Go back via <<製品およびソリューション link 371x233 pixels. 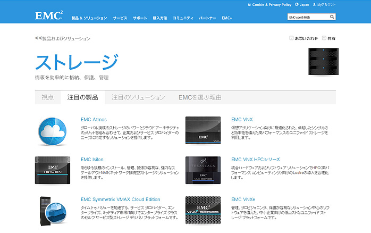pyautogui.click(x=63, y=38)
